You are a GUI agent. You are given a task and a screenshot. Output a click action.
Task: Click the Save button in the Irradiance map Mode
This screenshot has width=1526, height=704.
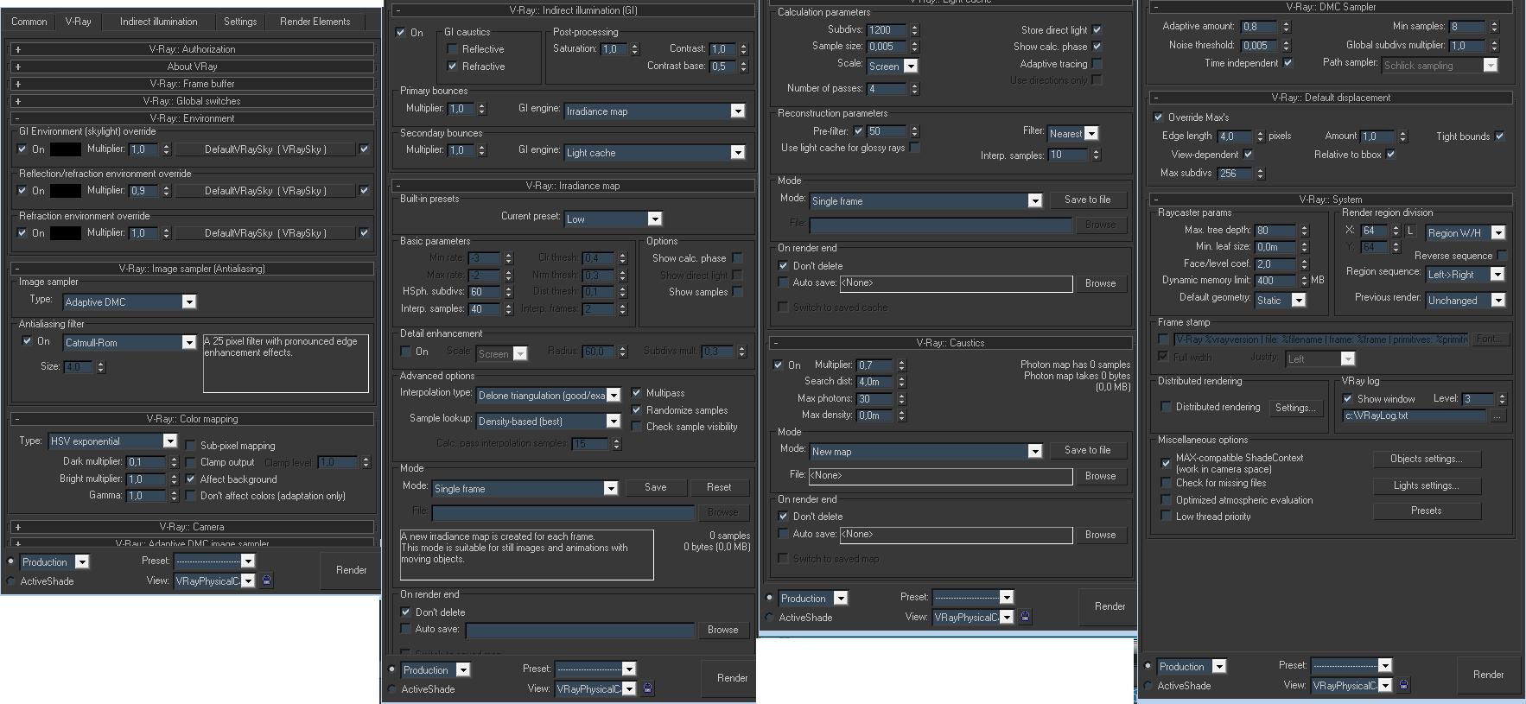pyautogui.click(x=656, y=487)
